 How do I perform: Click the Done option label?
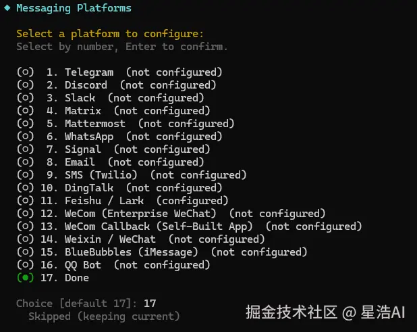point(77,278)
